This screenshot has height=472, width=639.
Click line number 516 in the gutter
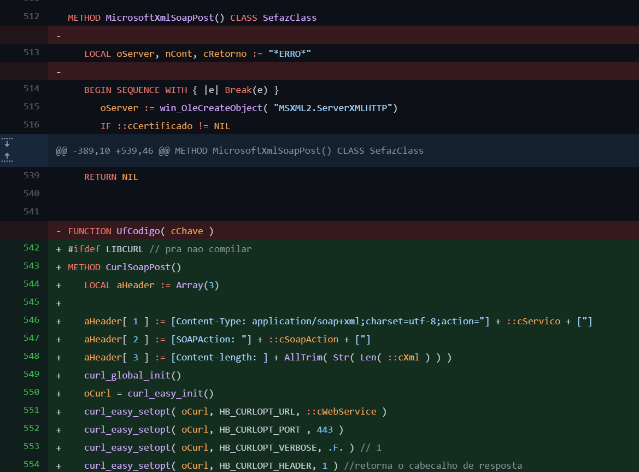click(x=31, y=125)
